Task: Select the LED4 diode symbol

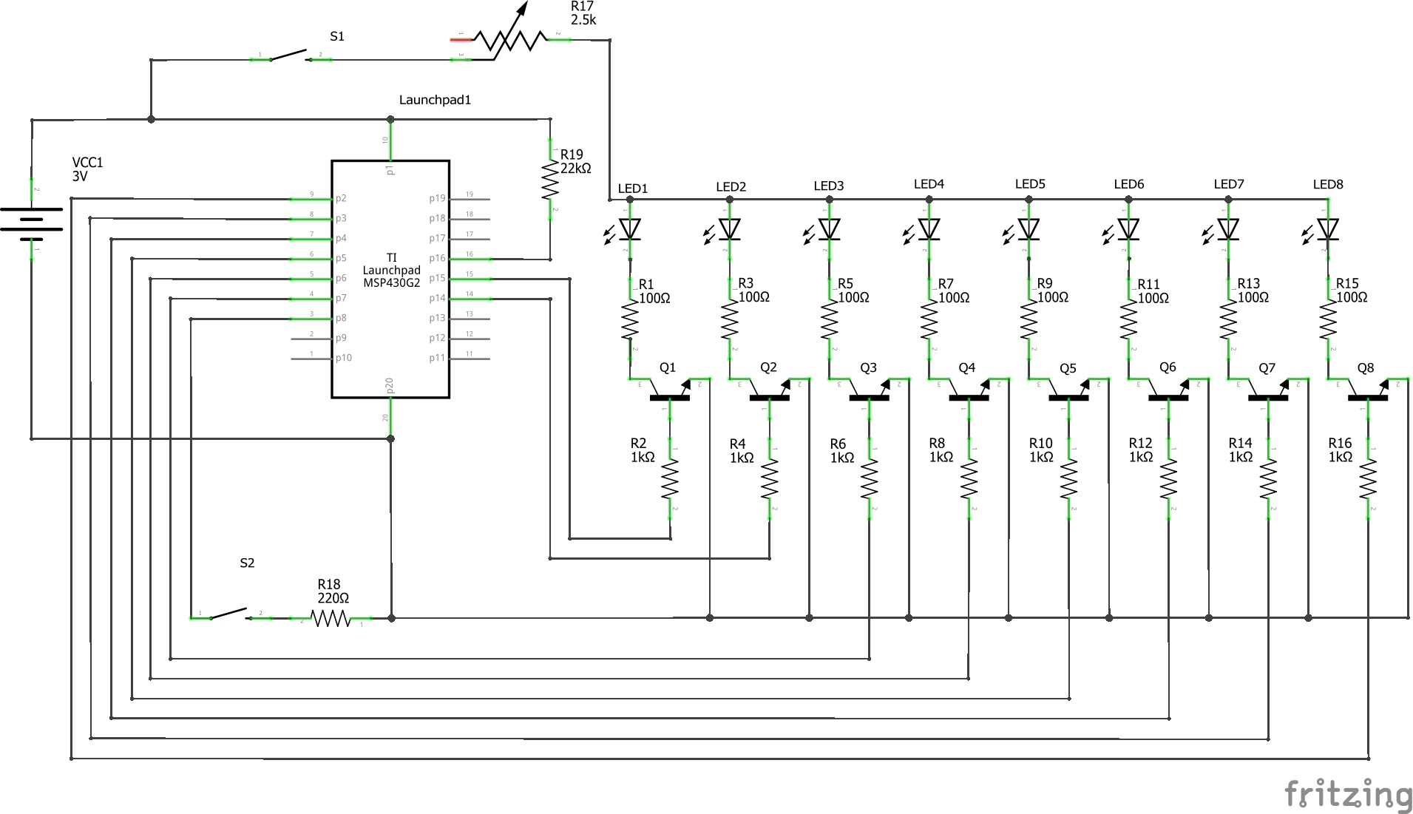Action: 923,231
